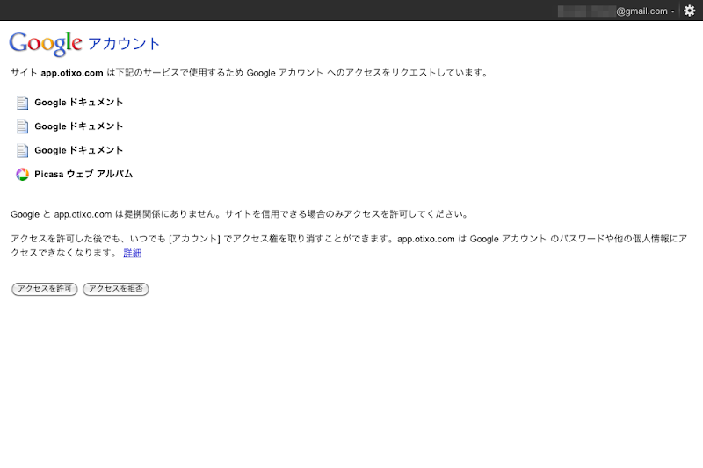The width and height of the screenshot is (703, 468).
Task: Open the gmail.com account dropdown
Action: (x=617, y=11)
